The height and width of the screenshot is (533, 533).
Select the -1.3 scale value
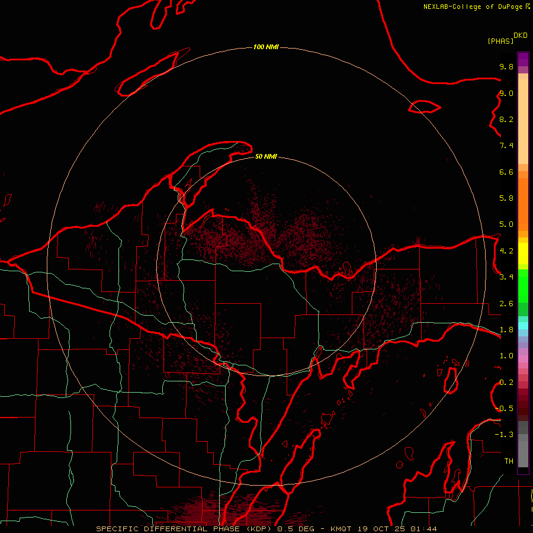click(504, 435)
